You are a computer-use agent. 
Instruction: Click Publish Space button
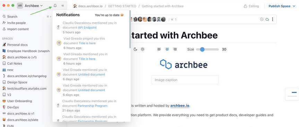[279, 6]
